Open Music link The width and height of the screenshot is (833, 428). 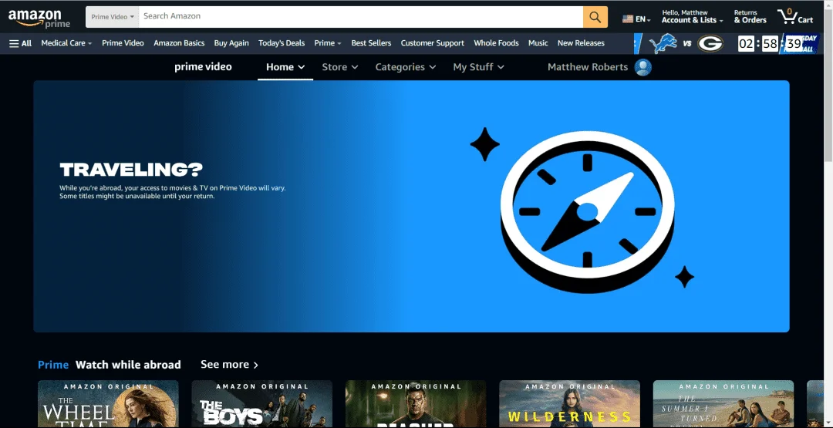coord(538,43)
